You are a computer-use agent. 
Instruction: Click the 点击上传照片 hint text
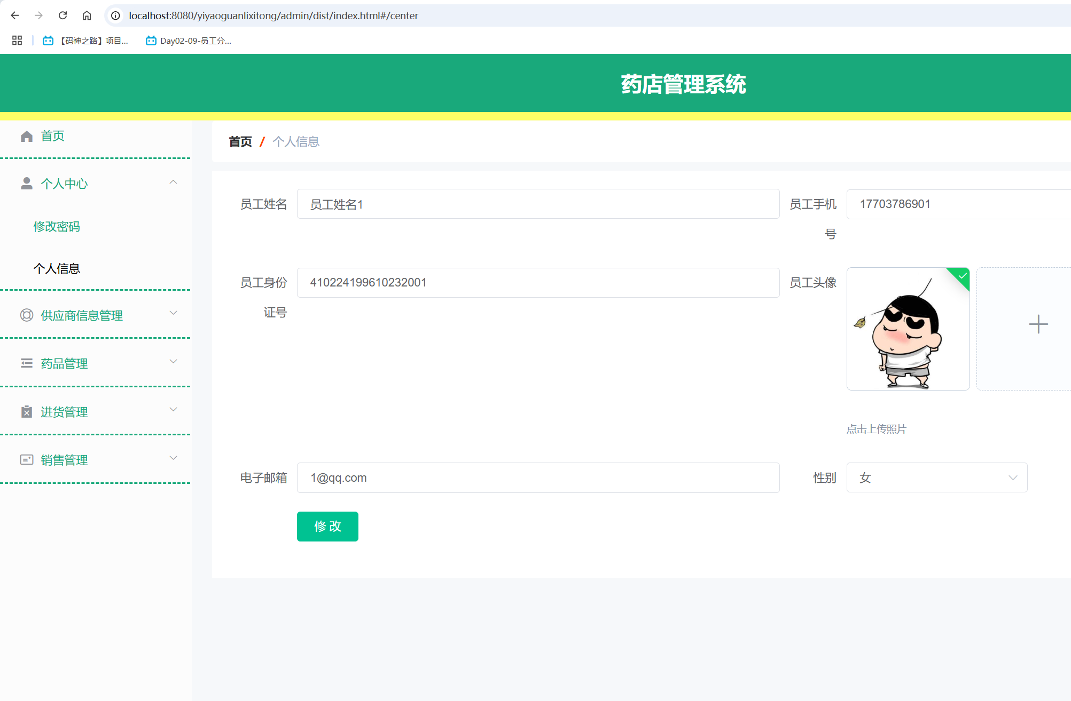coord(876,429)
